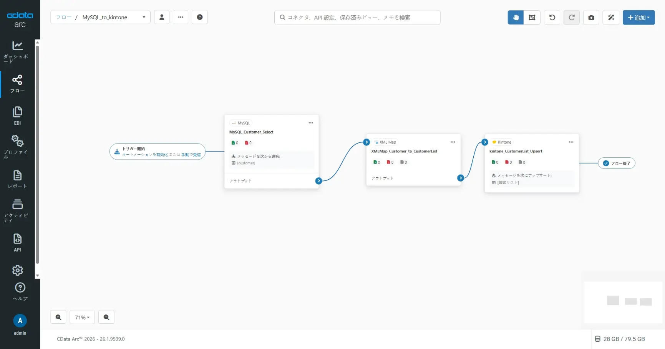Open the 追加 add dropdown button

pos(638,17)
